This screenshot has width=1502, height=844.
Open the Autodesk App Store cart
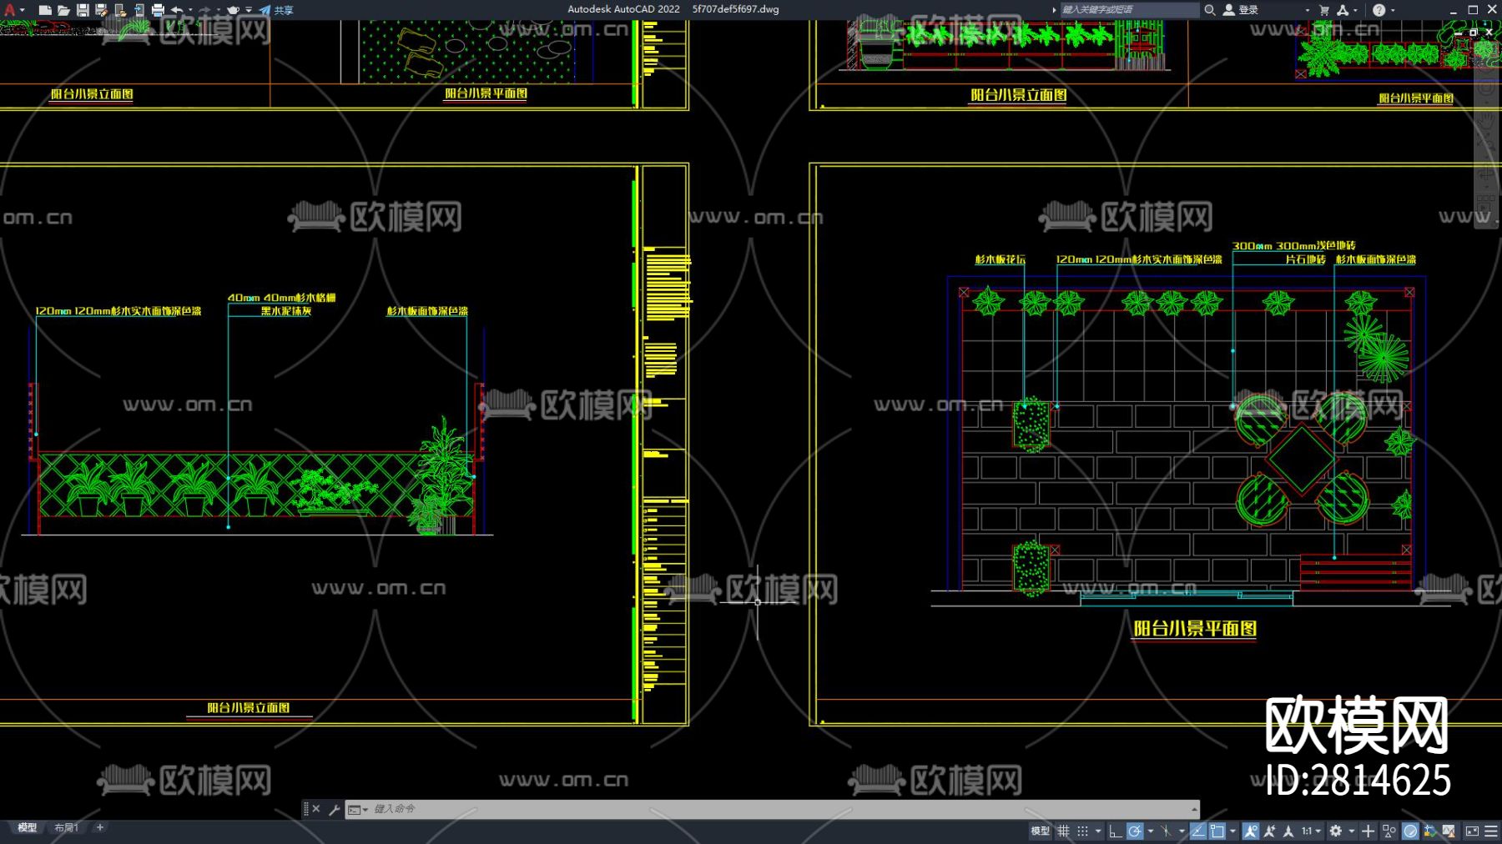pos(1324,10)
